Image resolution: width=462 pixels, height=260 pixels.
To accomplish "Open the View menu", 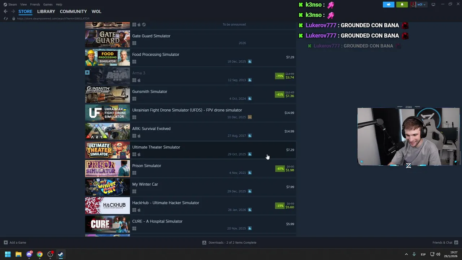I will (23, 4).
